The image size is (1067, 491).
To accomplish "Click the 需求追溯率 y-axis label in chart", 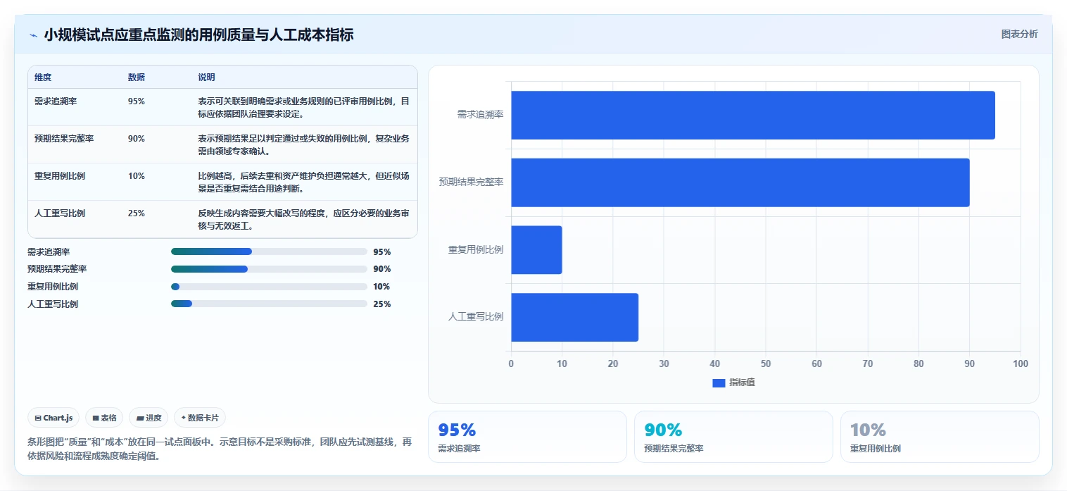I will coord(480,114).
